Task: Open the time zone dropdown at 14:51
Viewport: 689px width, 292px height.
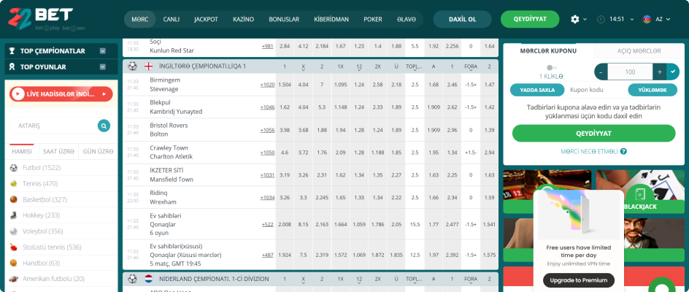Action: point(632,20)
